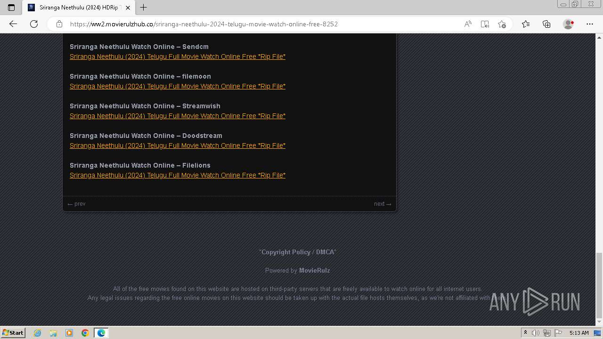The image size is (603, 339).
Task: Enter Immersive Reader mode
Action: (485, 24)
